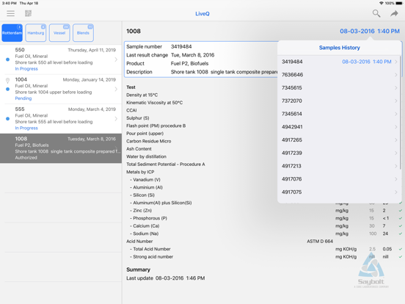Tap the Wi-Fi status icon
Viewport: 405px width, 304px height.
pyautogui.click(x=382, y=3)
